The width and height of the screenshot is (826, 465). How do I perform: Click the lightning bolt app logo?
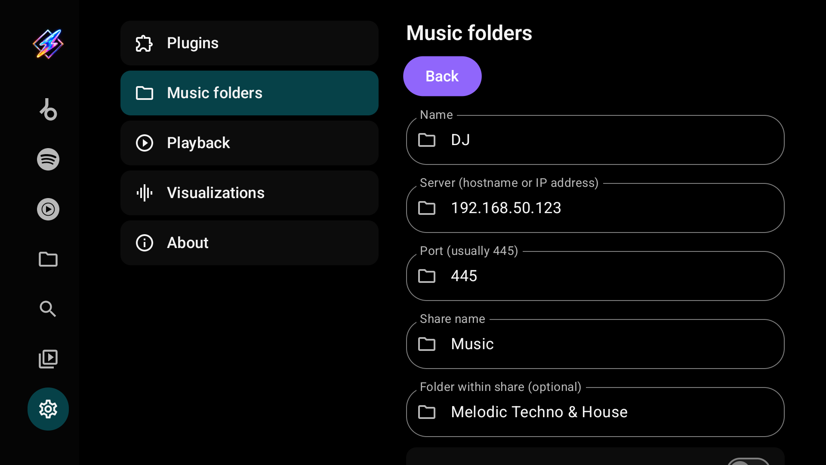click(48, 43)
